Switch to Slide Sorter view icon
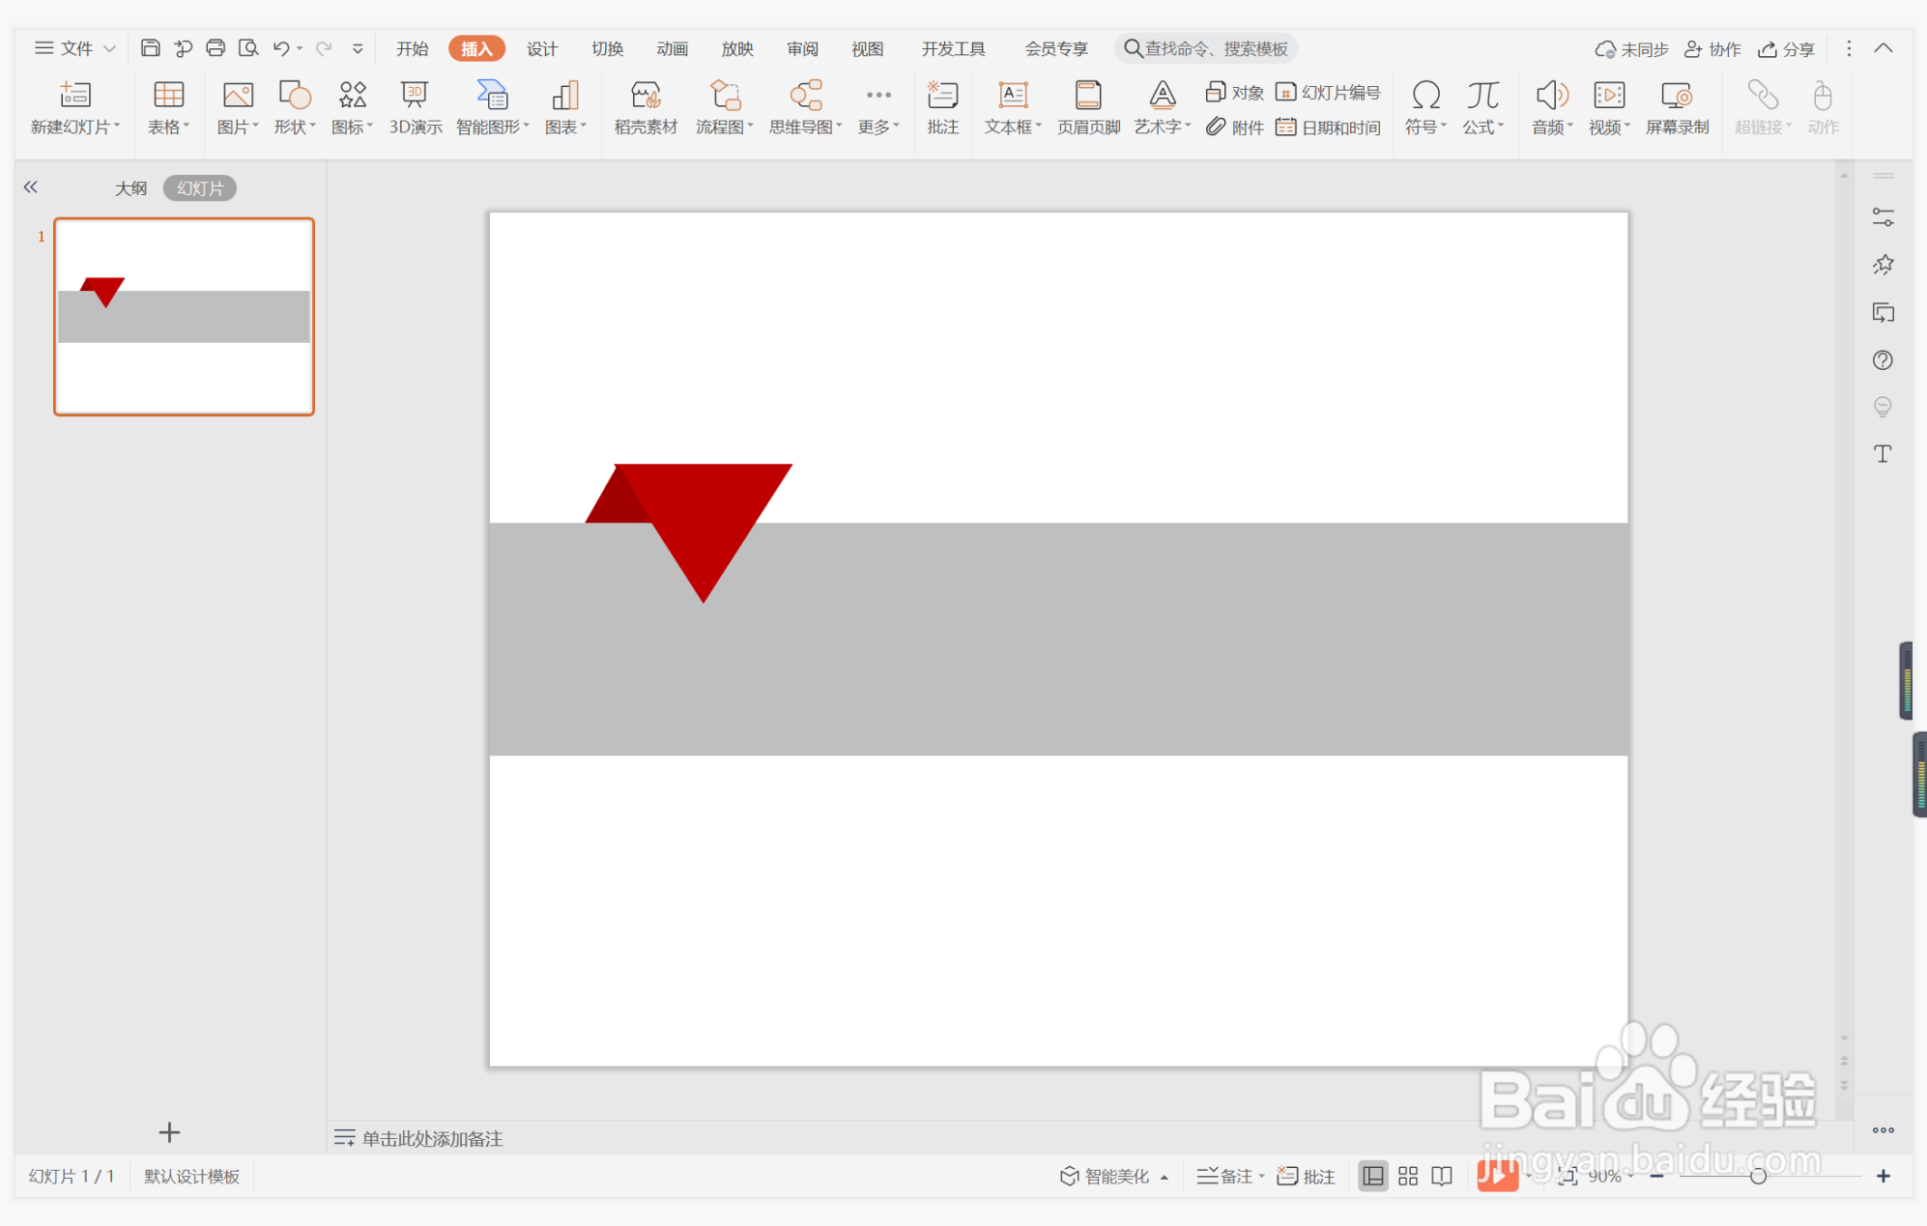 (x=1408, y=1176)
